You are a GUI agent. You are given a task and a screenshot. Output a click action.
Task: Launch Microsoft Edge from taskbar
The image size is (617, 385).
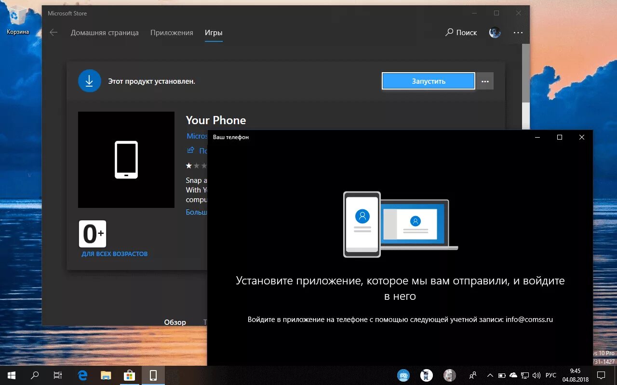pyautogui.click(x=82, y=375)
